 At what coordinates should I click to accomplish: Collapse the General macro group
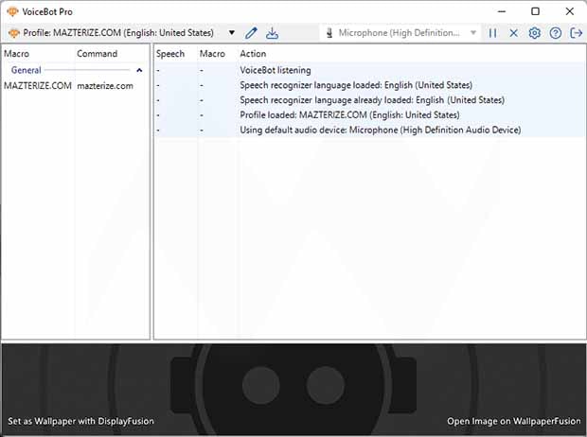coord(139,70)
